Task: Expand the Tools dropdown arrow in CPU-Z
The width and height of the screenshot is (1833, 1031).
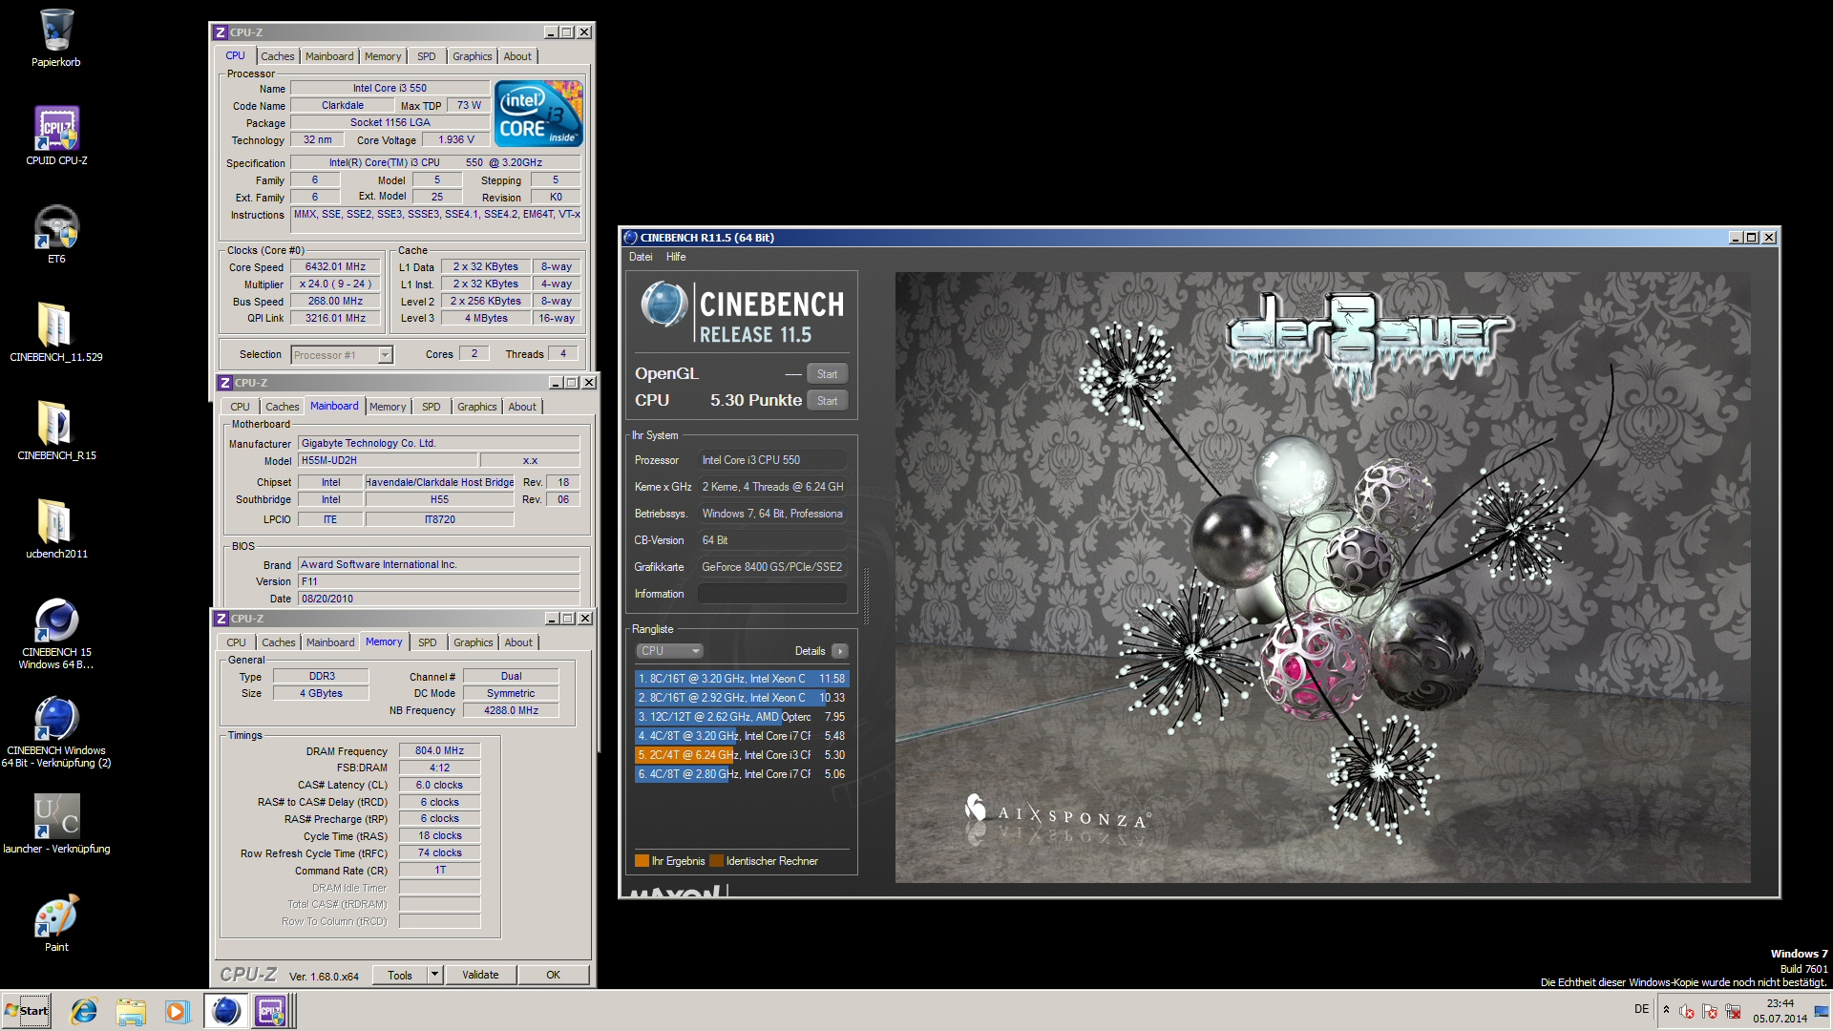Action: tap(434, 975)
